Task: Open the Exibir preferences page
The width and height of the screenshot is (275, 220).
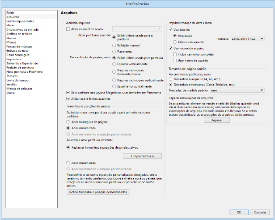Action: click(x=31, y=13)
